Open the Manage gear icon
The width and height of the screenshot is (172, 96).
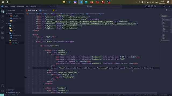coord(3,91)
